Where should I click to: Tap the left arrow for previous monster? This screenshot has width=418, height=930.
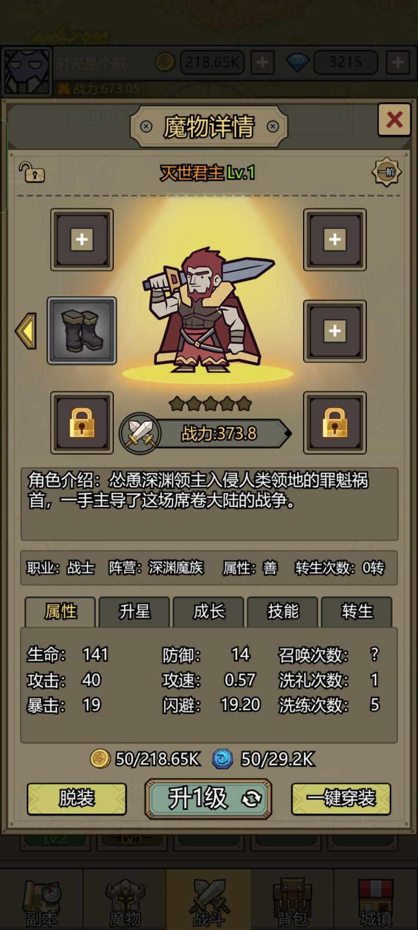[x=26, y=331]
